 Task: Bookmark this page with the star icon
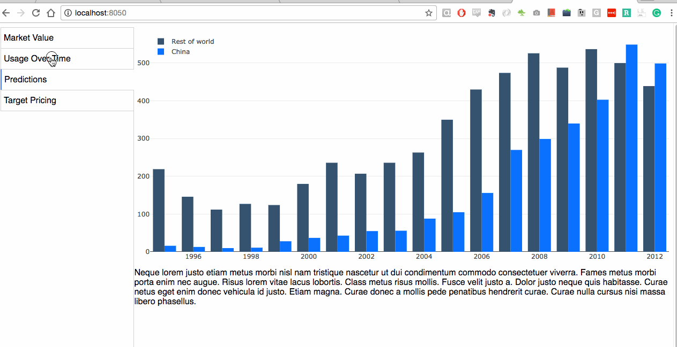(429, 13)
